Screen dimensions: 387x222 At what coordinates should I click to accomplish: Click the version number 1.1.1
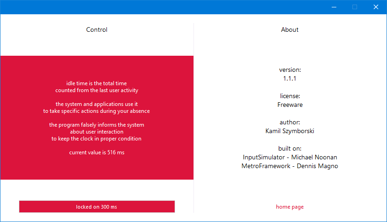click(290, 79)
